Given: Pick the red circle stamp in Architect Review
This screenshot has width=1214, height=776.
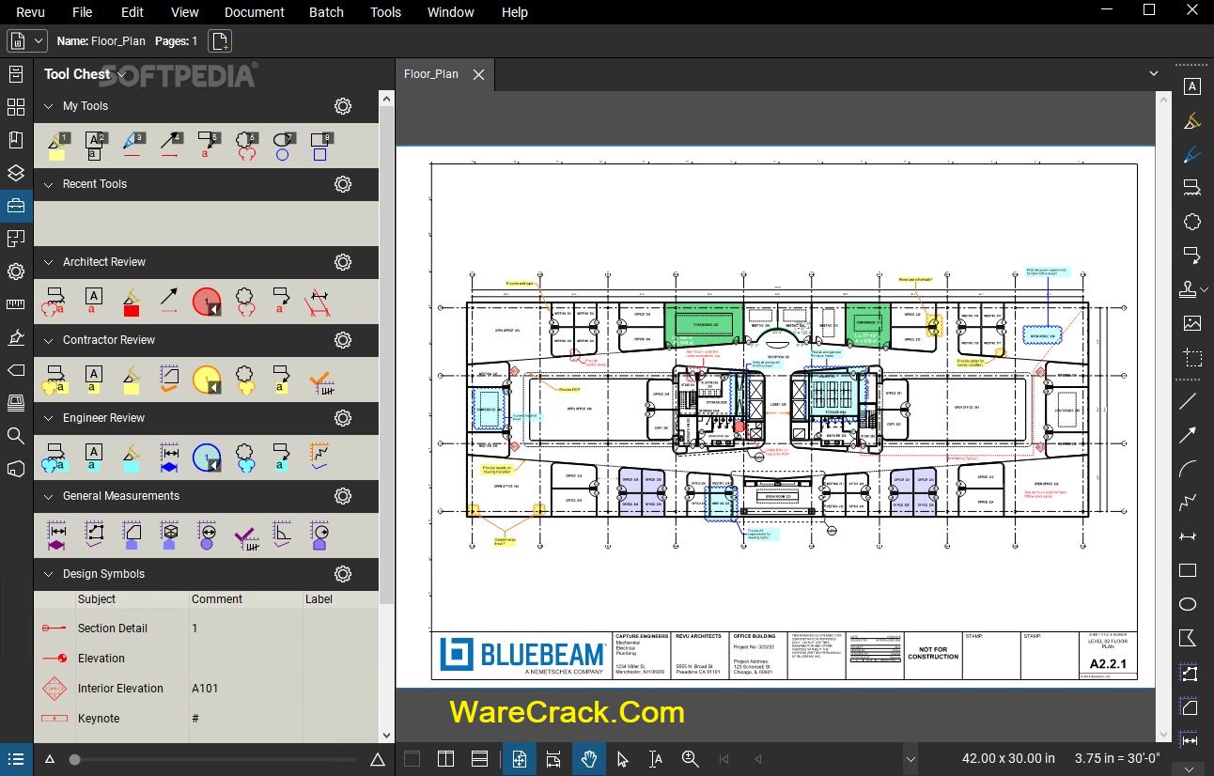Looking at the screenshot, I should pos(206,302).
